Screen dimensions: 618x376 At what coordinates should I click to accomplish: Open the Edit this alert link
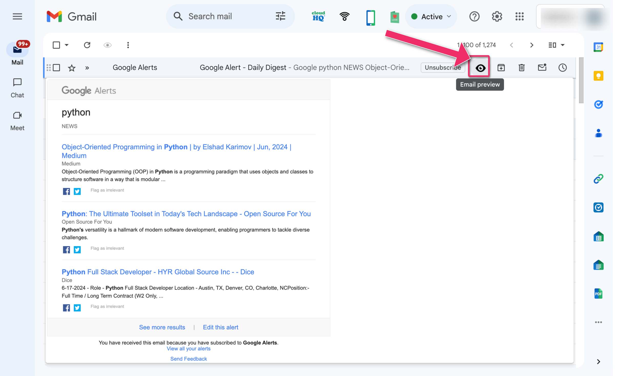click(220, 327)
